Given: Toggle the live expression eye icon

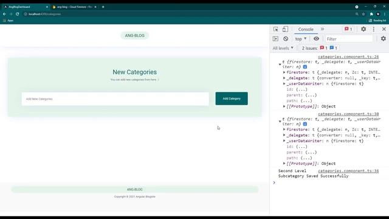Looking at the screenshot, I should tap(316, 39).
